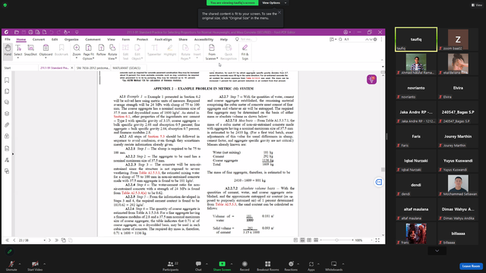Select facing pages view mode

point(309,240)
